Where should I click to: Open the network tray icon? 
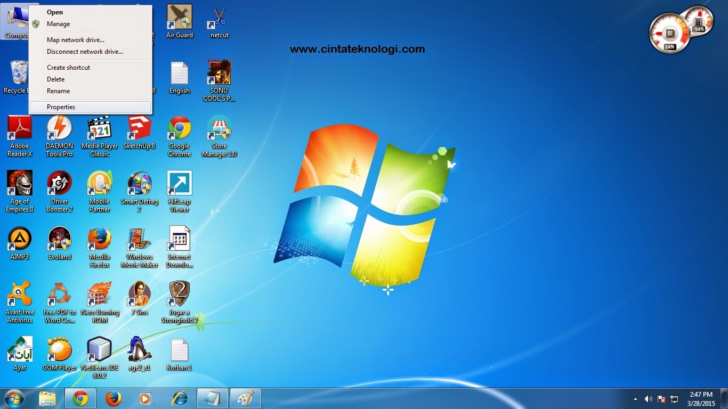[x=674, y=399]
